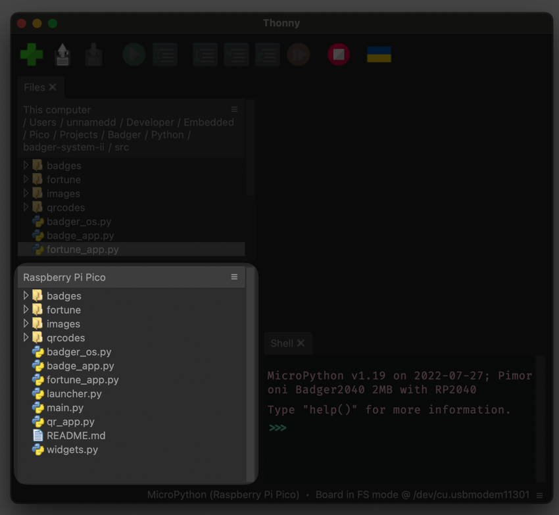Expand the fortune folder on Raspberry Pi Pico

coord(26,309)
